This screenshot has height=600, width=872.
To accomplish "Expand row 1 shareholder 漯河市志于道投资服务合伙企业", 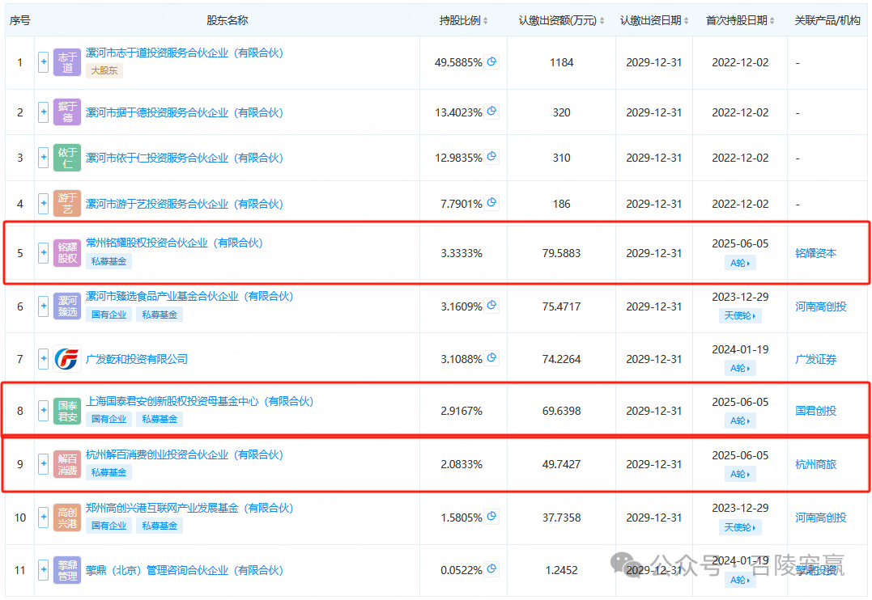I will click(x=44, y=62).
